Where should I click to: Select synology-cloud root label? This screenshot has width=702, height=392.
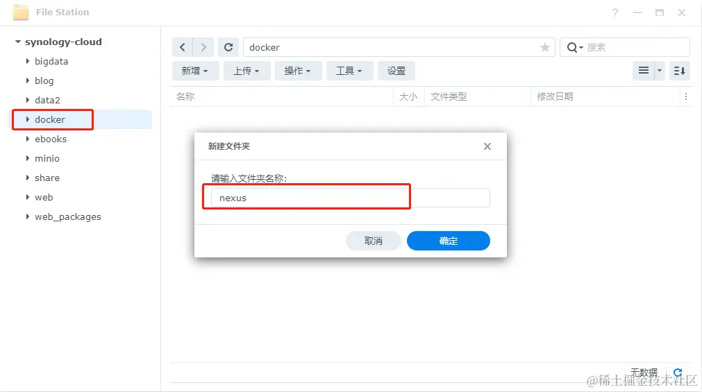pos(63,42)
